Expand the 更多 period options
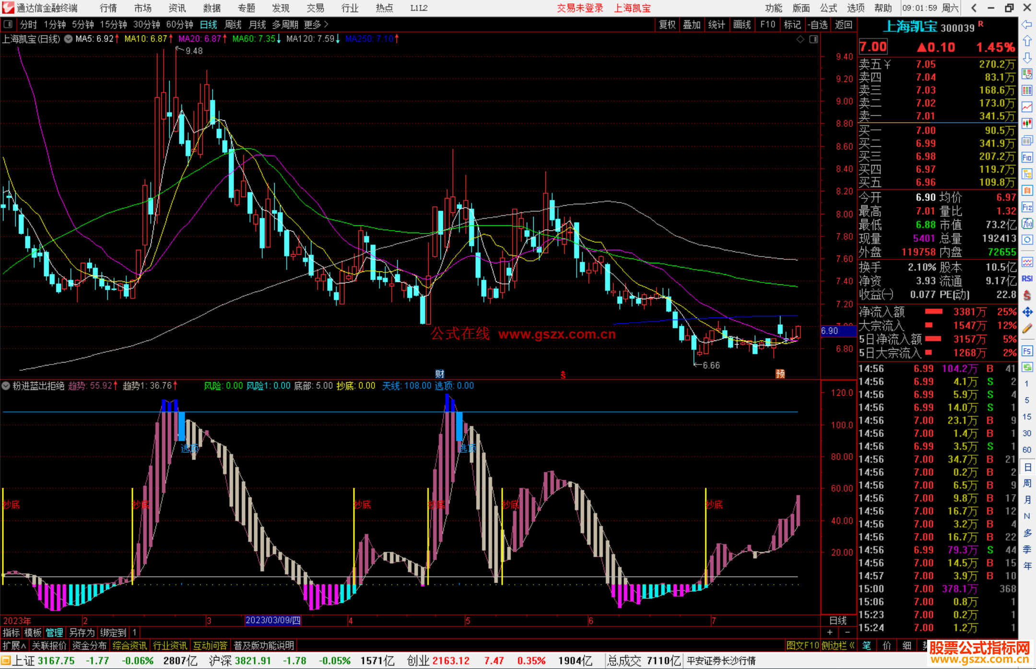 point(316,24)
